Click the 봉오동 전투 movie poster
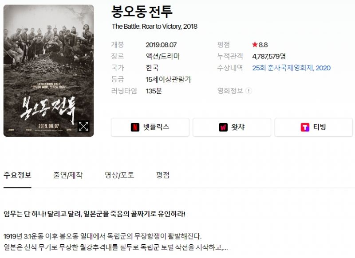This screenshot has width=355, height=258. 49,71
